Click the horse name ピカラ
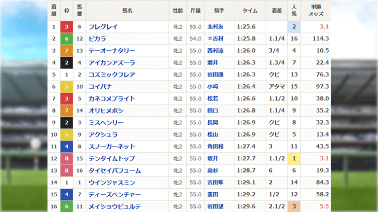Image resolution: width=378 pixels, height=212 pixels. pos(97,38)
